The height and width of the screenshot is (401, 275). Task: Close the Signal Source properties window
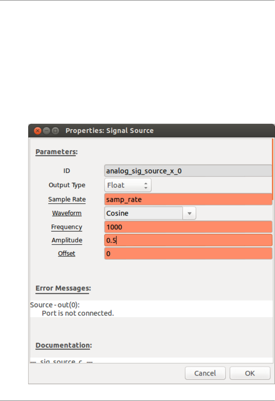click(x=38, y=131)
